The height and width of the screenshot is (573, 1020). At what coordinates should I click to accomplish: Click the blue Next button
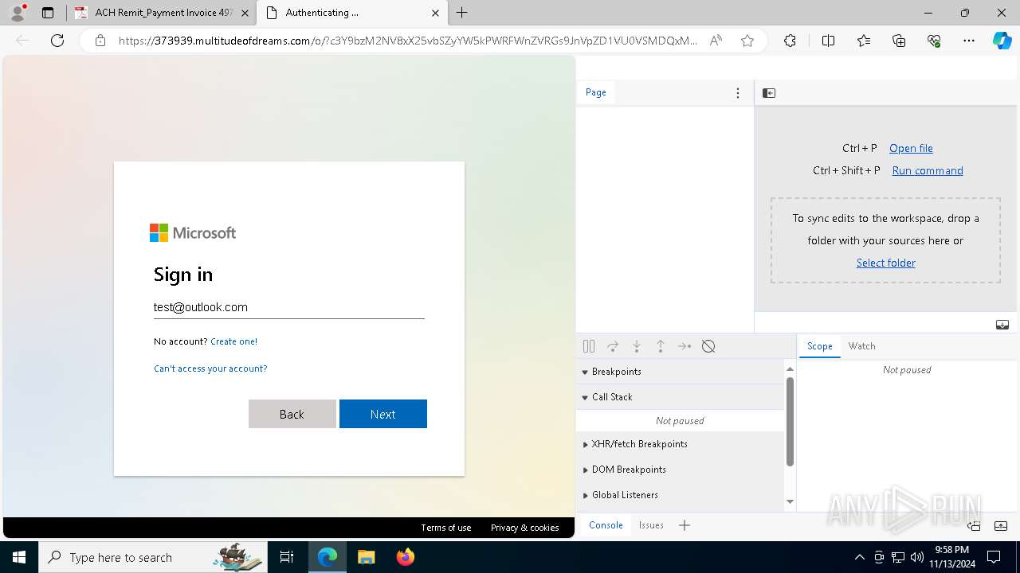coord(383,414)
